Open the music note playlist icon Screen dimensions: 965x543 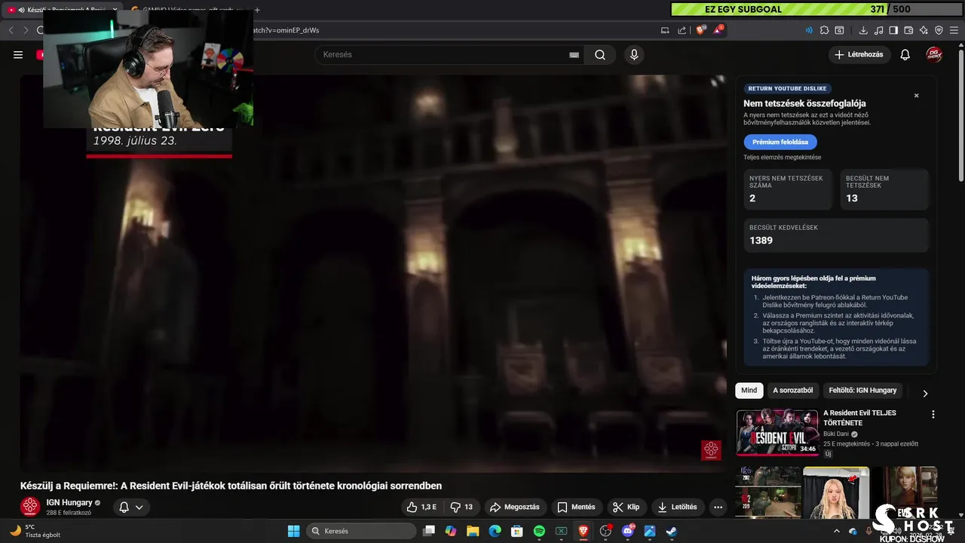(879, 30)
